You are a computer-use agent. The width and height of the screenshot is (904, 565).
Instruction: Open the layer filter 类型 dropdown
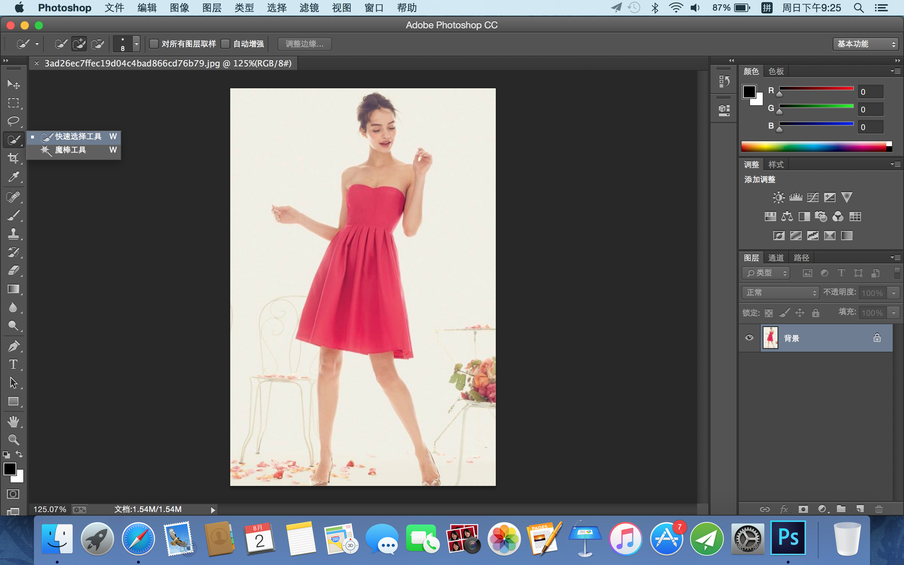click(x=766, y=273)
